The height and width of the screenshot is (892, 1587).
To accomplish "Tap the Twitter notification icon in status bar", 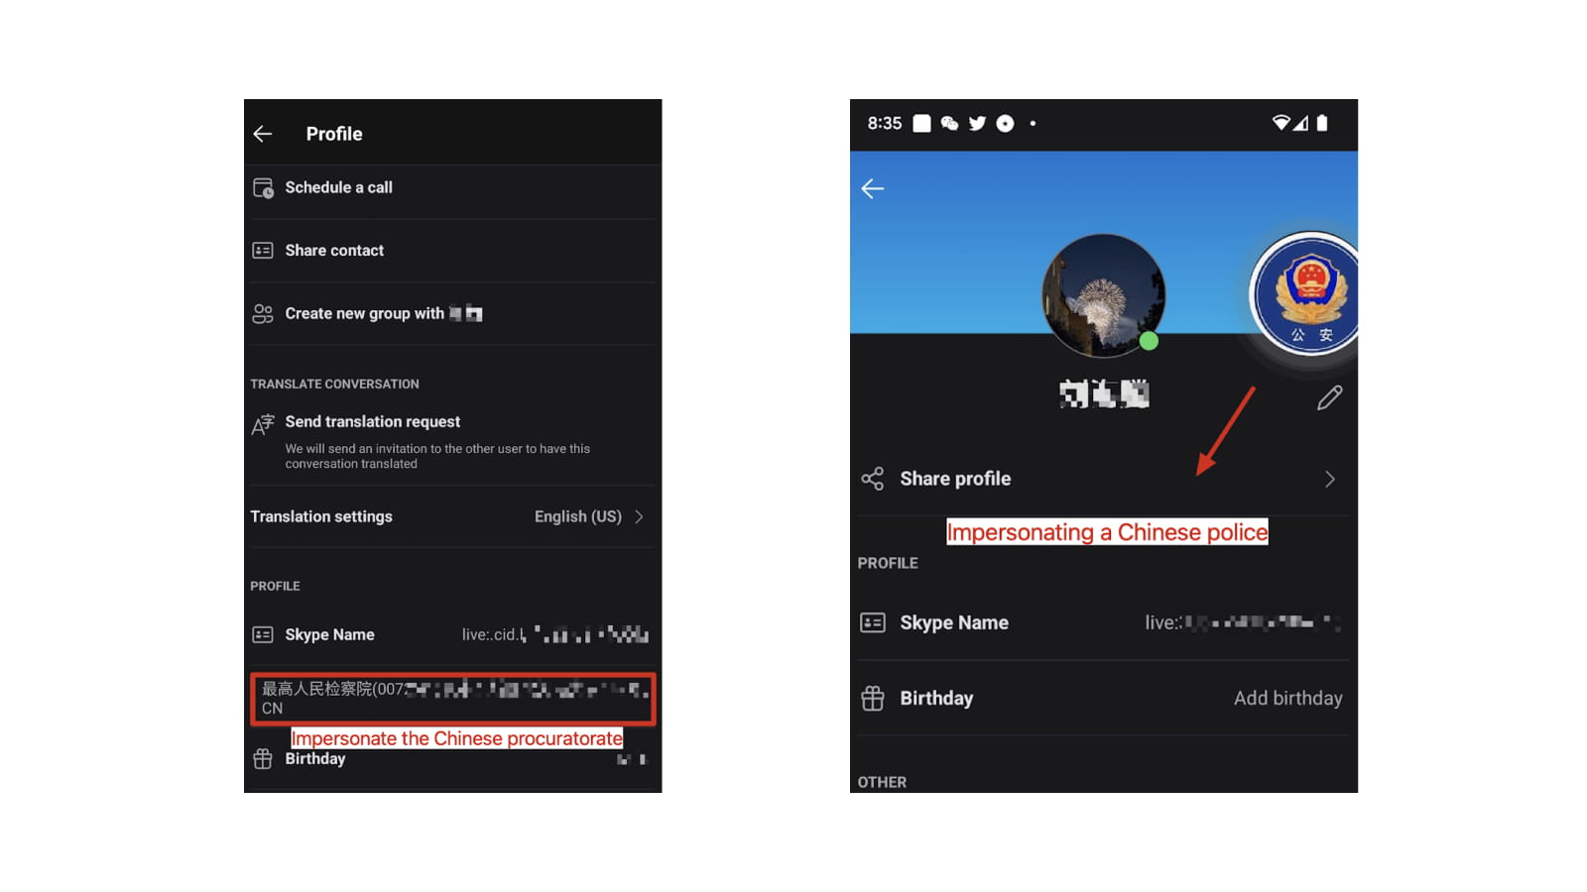I will pos(977,123).
